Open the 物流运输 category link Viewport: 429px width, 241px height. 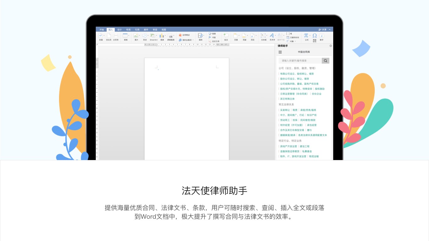pos(314,157)
